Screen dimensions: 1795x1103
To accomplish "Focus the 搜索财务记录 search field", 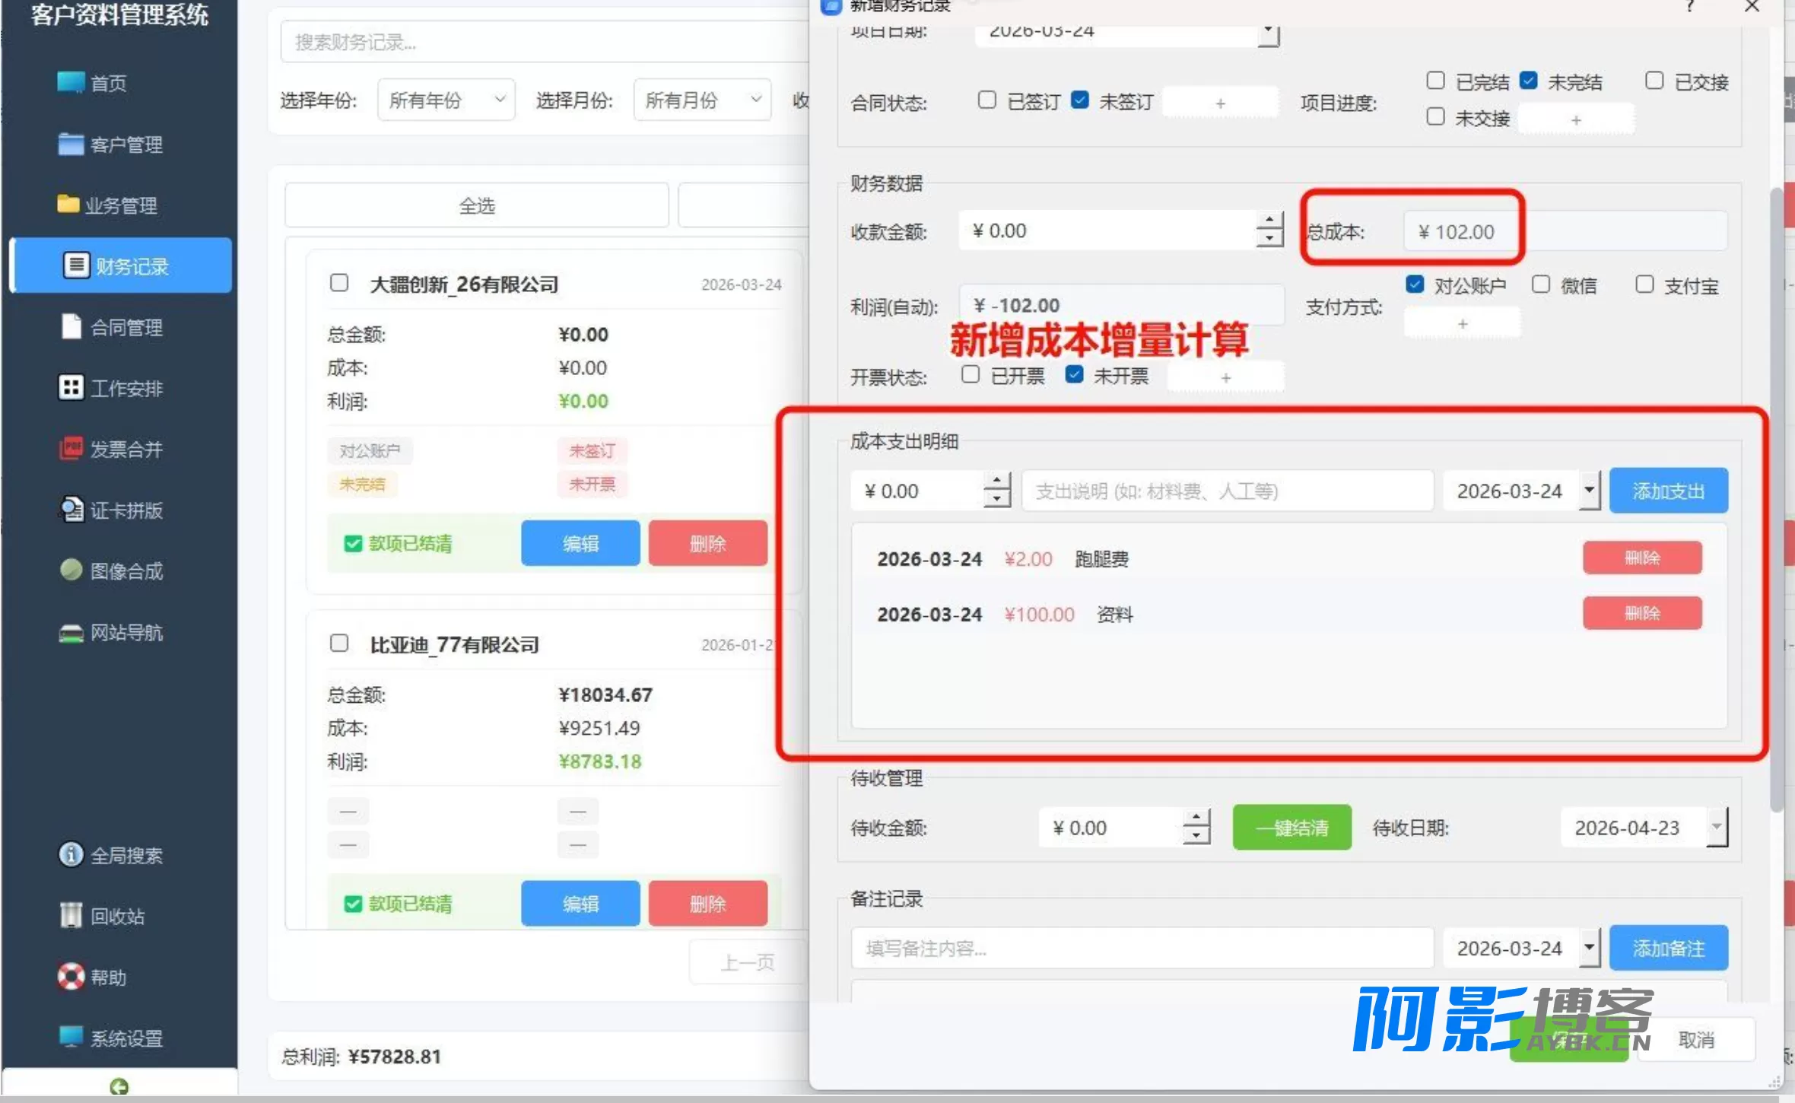I will pos(544,42).
